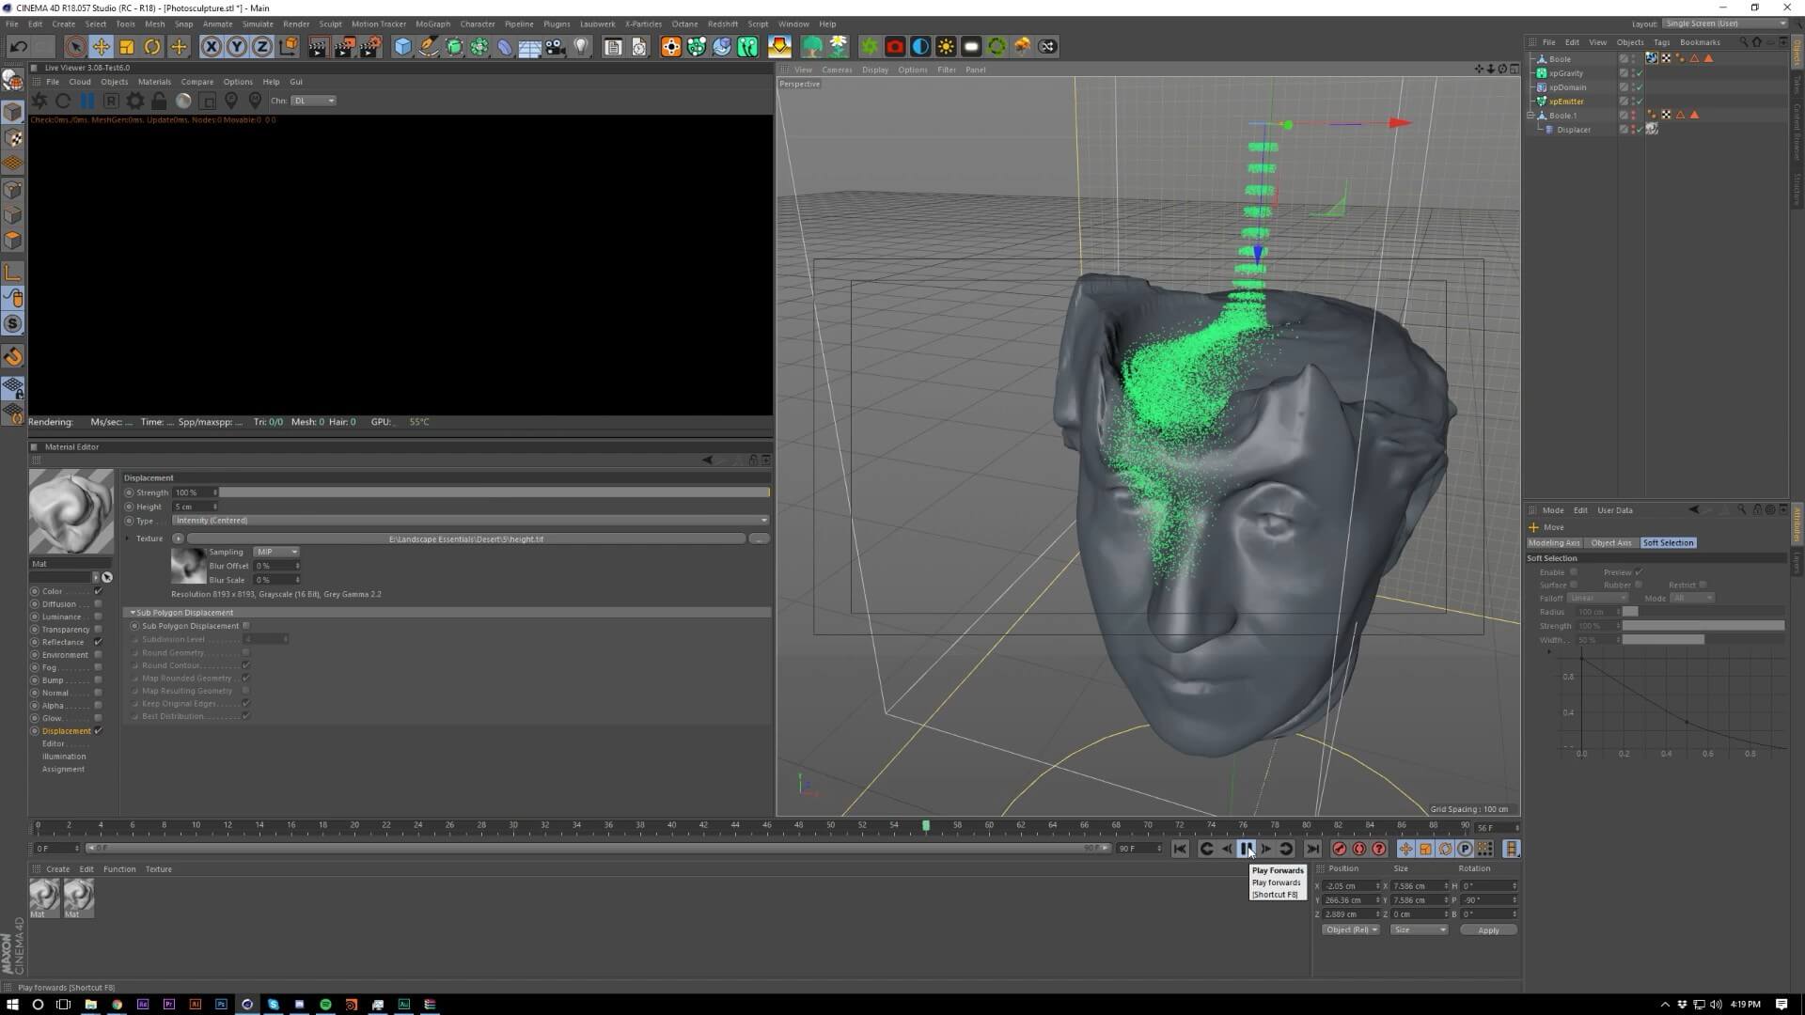Collapse the Boole.1 tree item
The width and height of the screenshot is (1805, 1015).
1530,116
